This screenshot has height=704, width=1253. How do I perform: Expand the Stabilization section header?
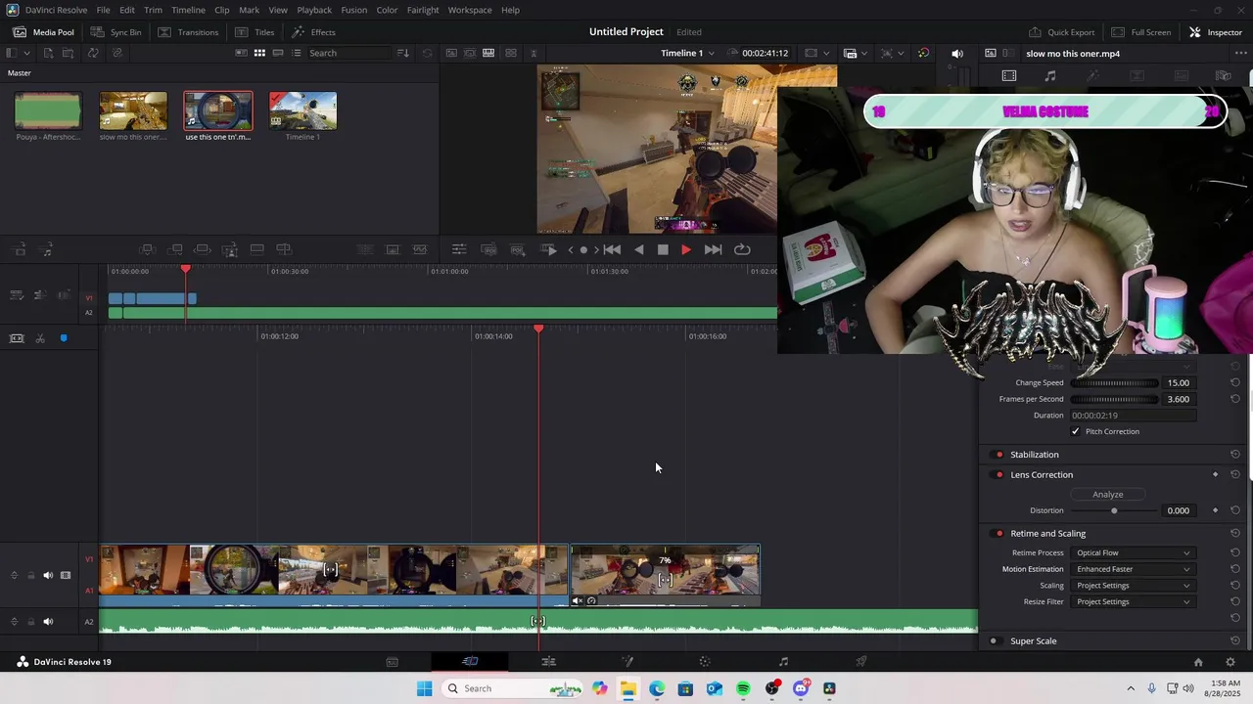(x=1035, y=455)
